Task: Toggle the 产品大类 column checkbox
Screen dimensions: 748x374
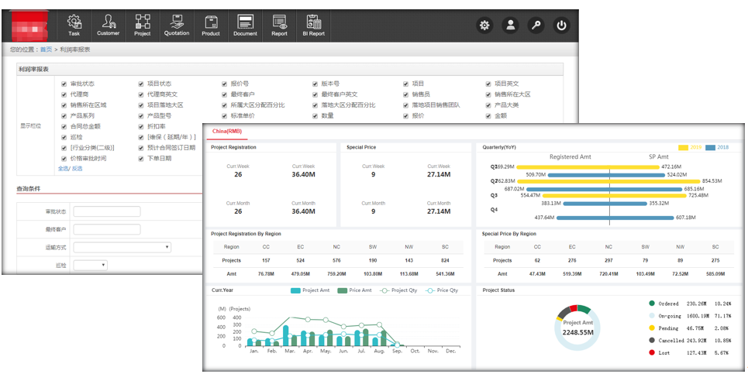Action: [488, 105]
